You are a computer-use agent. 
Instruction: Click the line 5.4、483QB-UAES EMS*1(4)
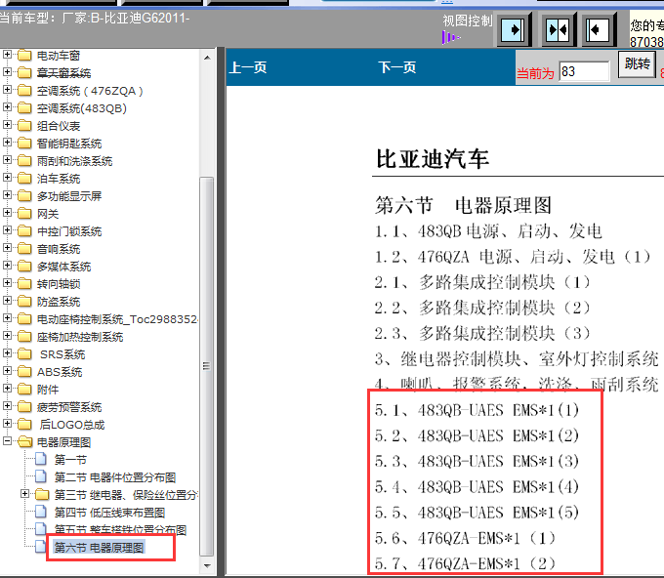point(477,487)
